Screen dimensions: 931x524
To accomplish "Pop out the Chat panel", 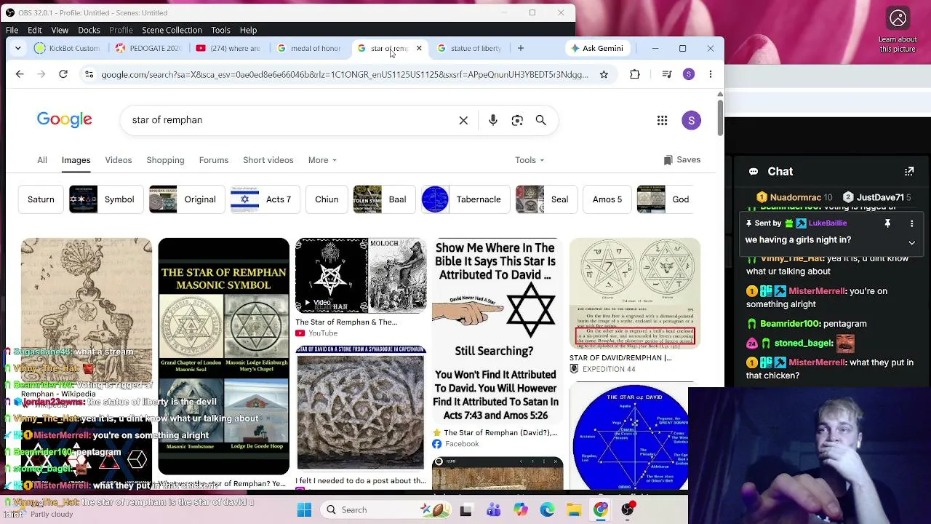I will click(x=909, y=172).
